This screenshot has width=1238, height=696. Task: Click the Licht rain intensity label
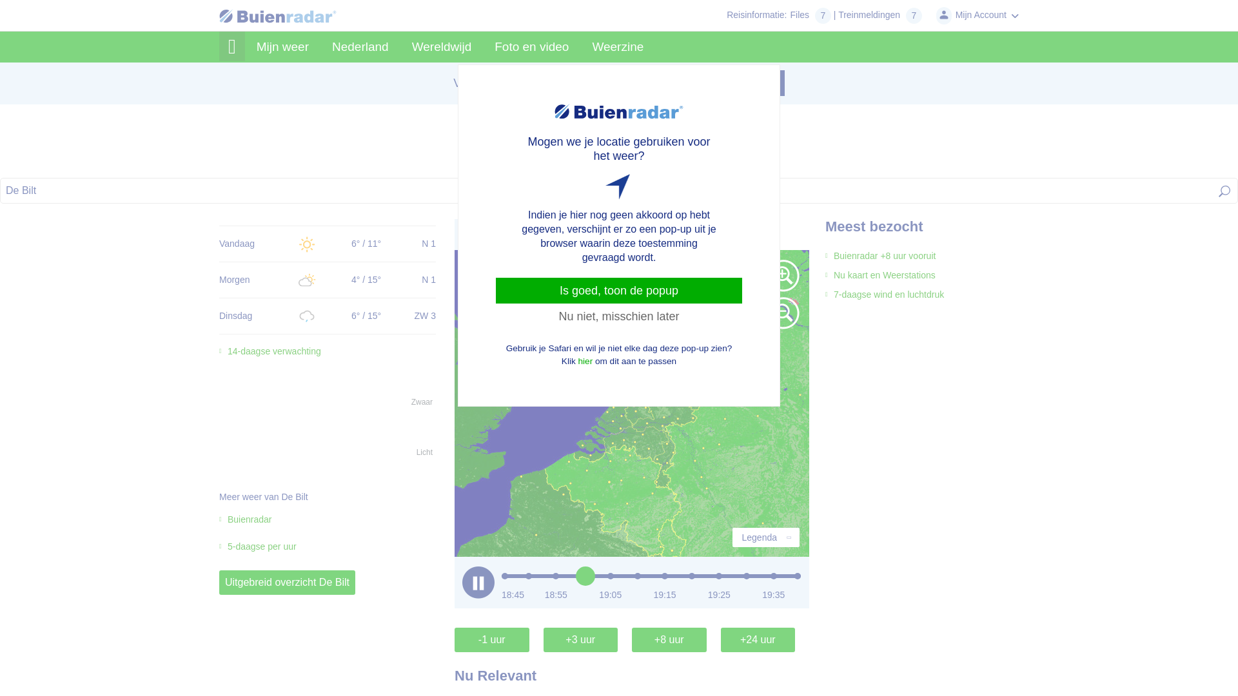[x=424, y=452]
